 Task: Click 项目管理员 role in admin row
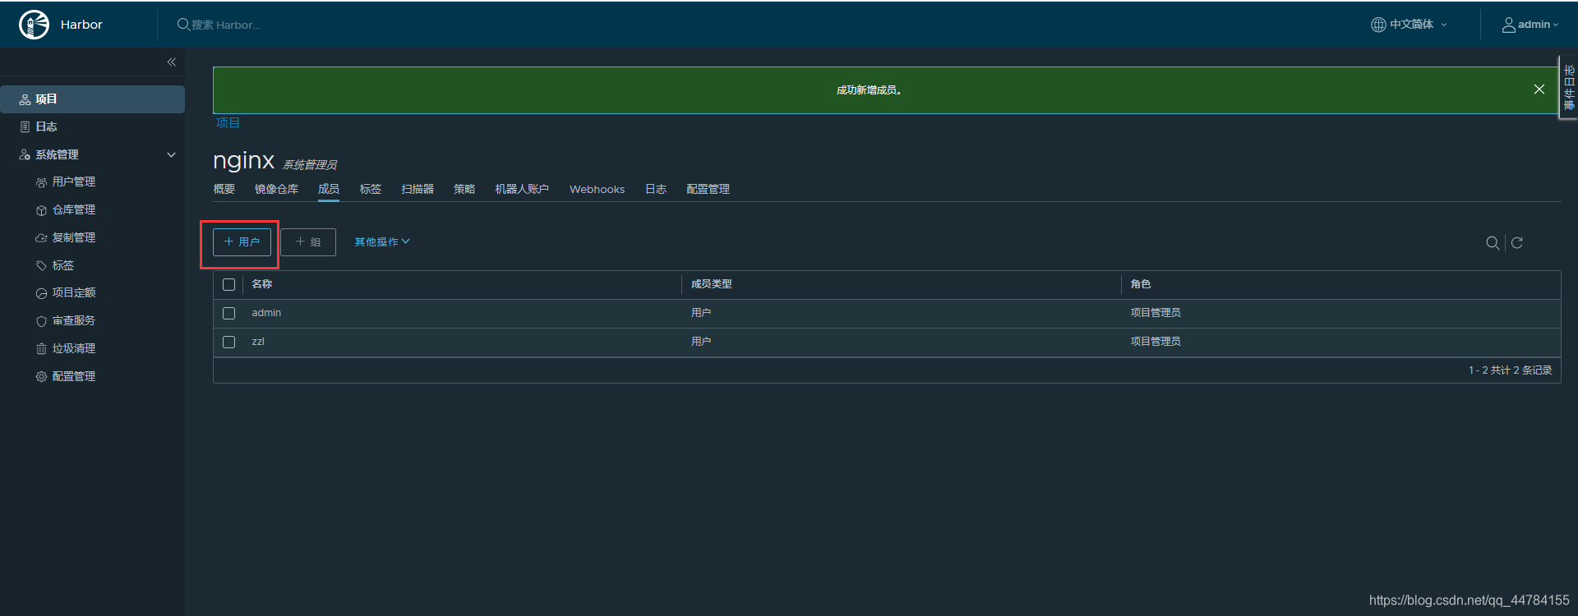1156,313
